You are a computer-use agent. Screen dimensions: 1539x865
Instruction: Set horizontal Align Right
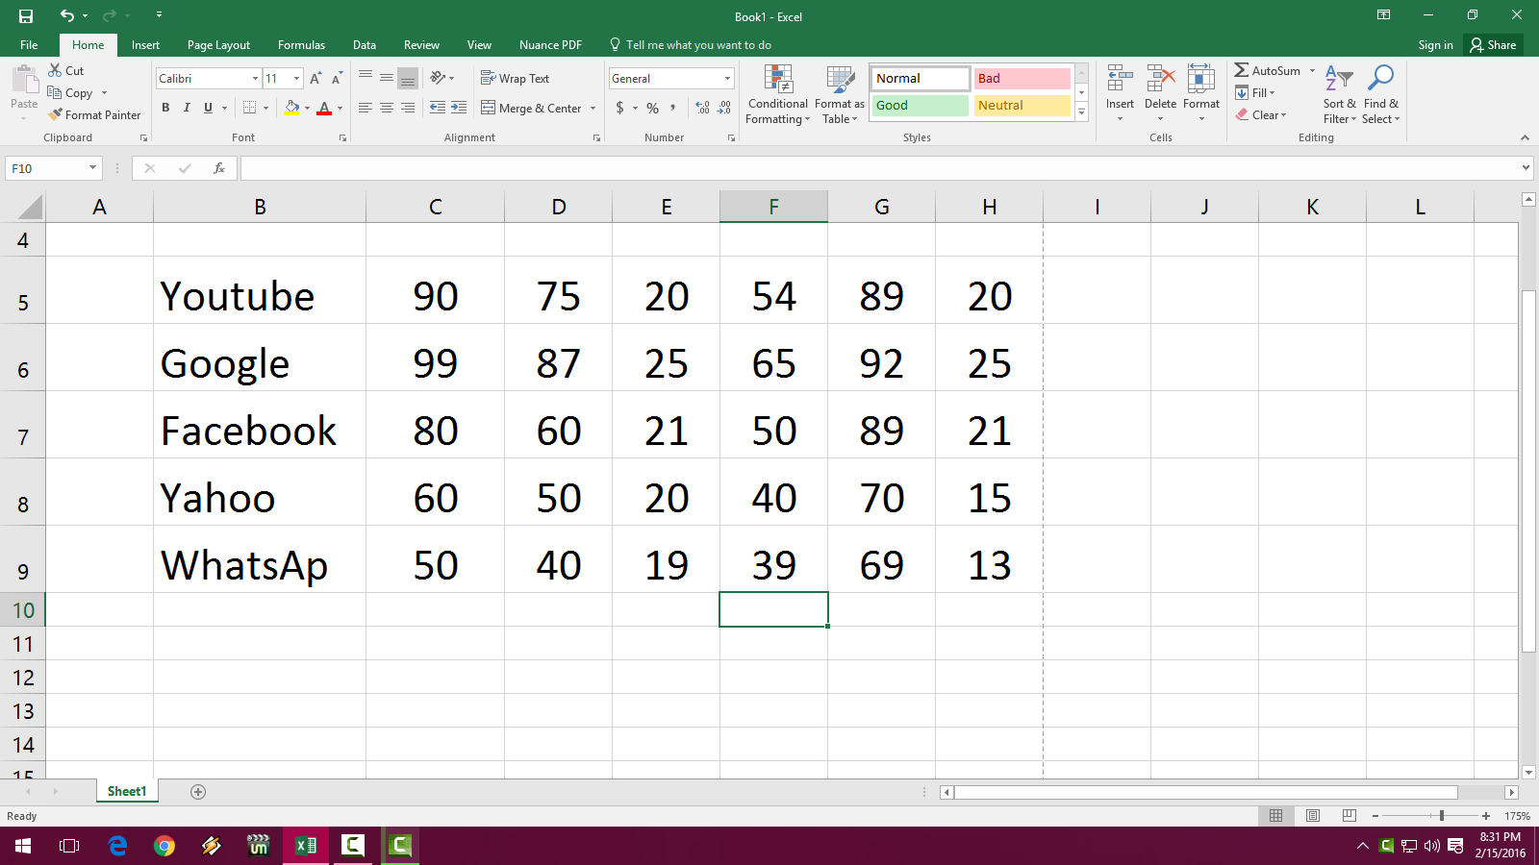408,108
